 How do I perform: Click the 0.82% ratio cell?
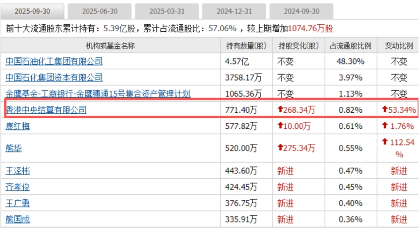click(350, 110)
